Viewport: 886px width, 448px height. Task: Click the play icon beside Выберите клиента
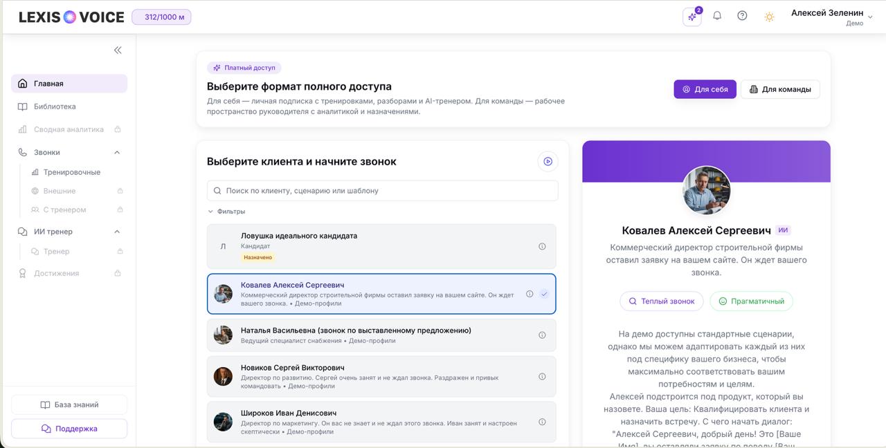(x=548, y=161)
